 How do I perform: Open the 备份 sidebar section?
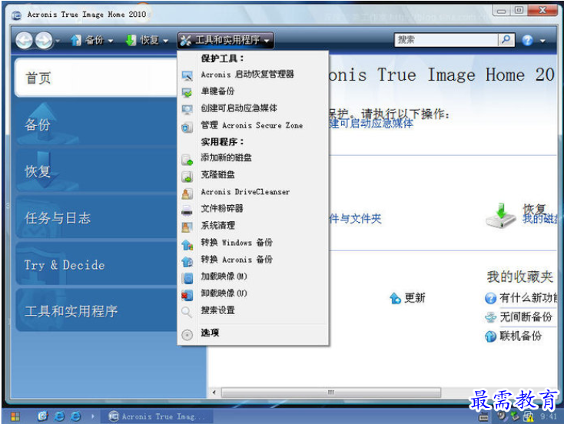click(x=96, y=124)
